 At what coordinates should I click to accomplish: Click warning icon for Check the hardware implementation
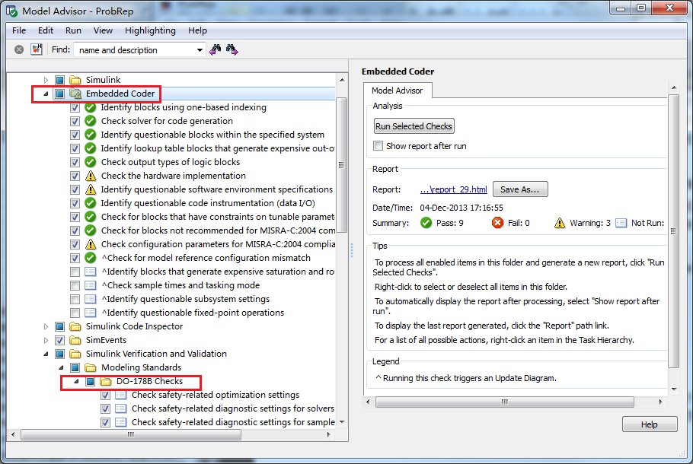(x=90, y=176)
